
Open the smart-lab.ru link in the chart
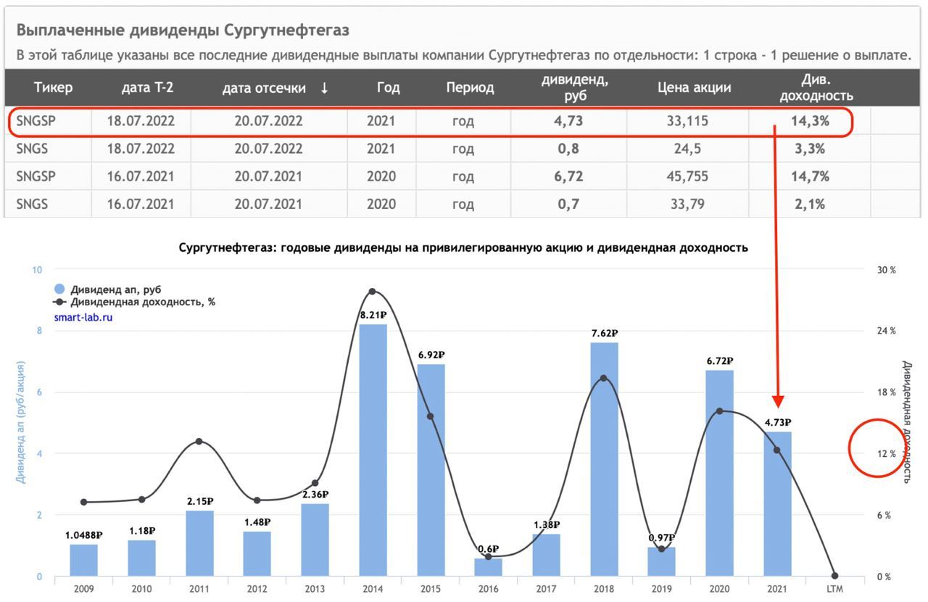click(83, 317)
